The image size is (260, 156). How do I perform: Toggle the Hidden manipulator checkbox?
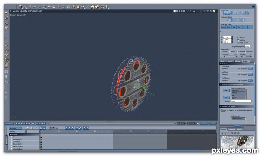point(222,52)
